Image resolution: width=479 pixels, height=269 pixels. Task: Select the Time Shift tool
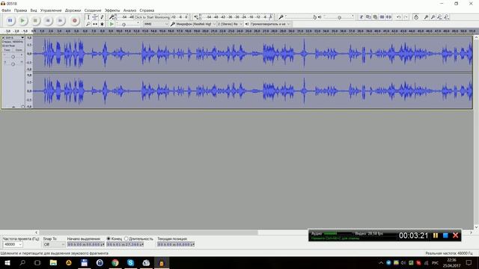(95, 24)
